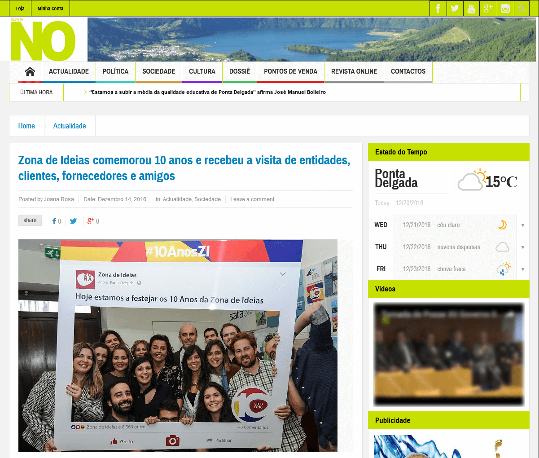
Task: Click the Google Plus header icon
Action: tap(488, 9)
